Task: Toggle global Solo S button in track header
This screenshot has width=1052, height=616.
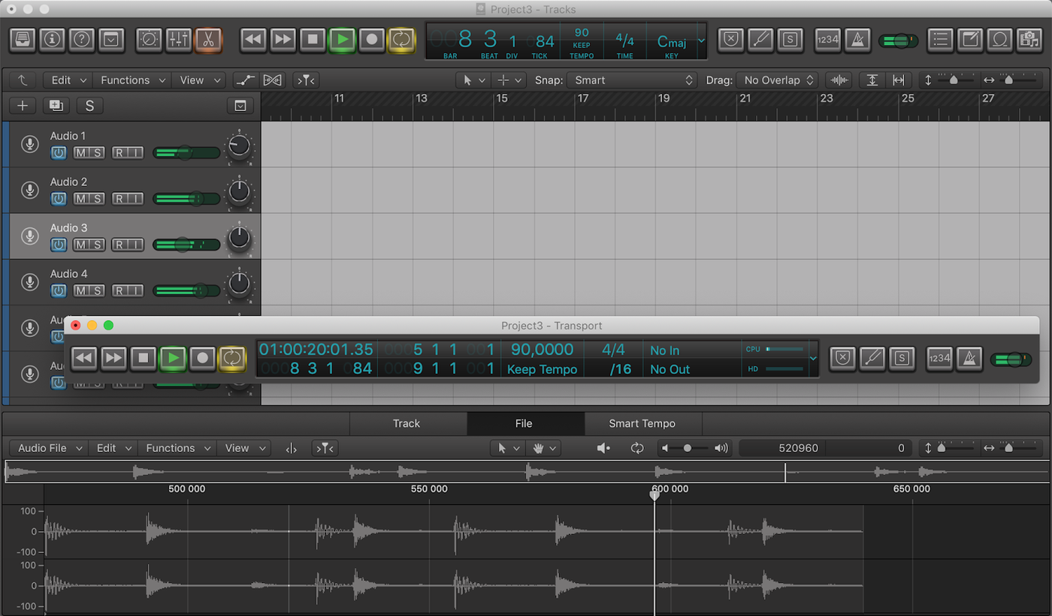Action: pos(89,106)
